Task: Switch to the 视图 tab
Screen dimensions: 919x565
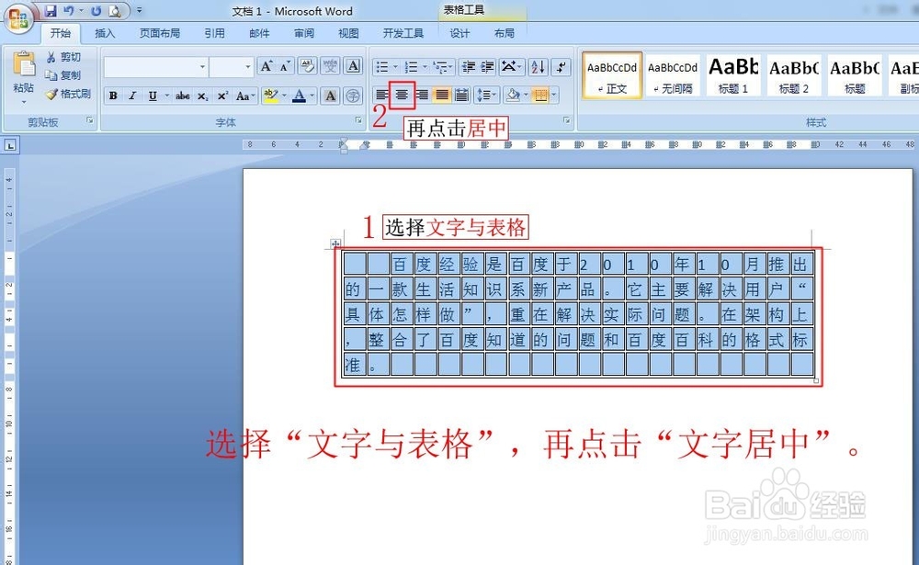Action: point(348,33)
